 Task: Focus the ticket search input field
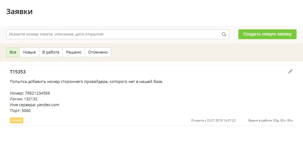[117, 34]
